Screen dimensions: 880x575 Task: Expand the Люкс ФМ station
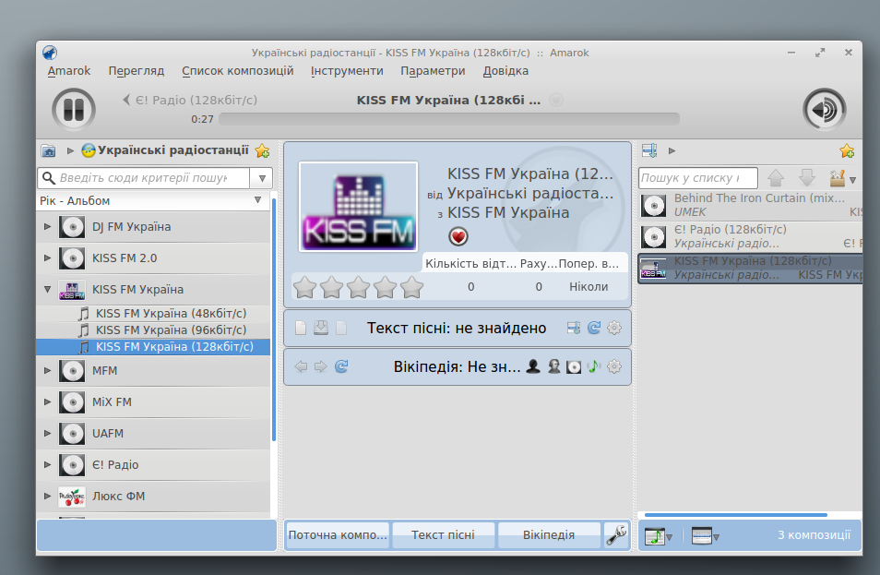tap(48, 497)
